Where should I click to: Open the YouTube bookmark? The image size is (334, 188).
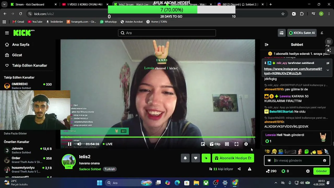pos(35,22)
